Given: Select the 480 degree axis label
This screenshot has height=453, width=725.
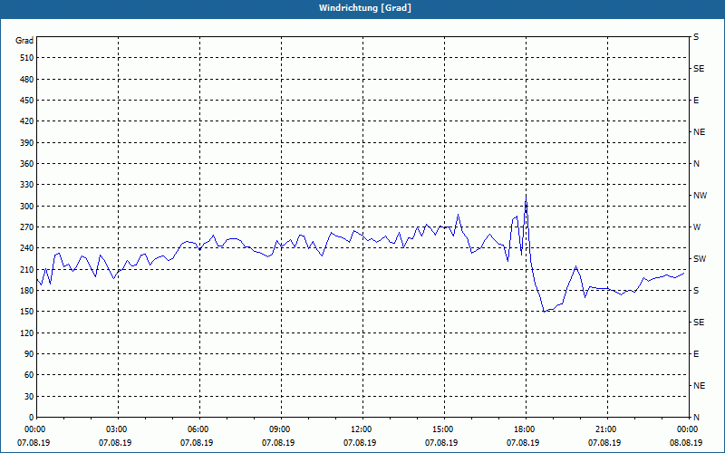Looking at the screenshot, I should coord(27,79).
